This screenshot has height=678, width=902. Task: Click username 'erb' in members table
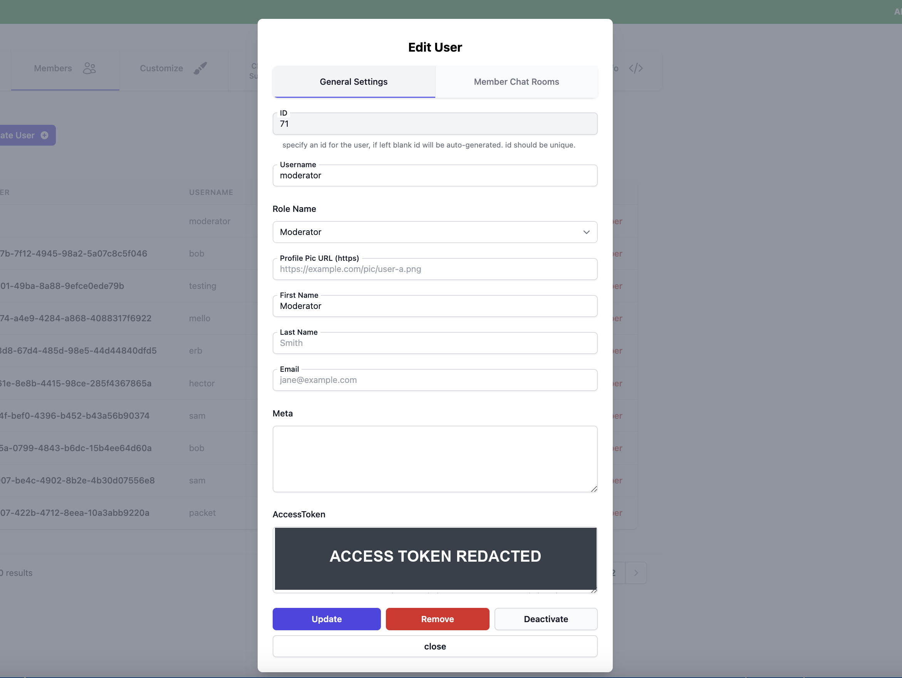coord(195,351)
